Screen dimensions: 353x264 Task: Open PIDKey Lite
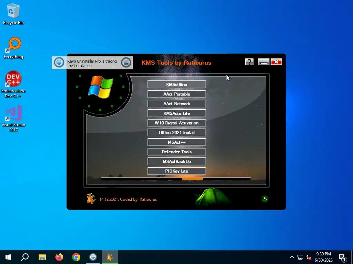(177, 171)
